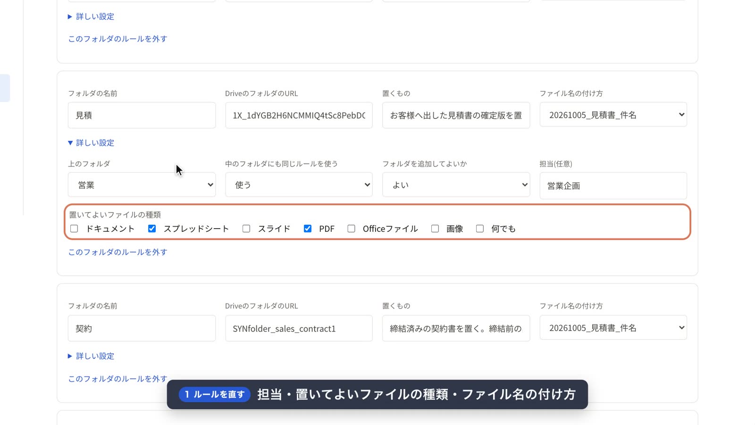
Task: Uncheck the PDF checkbox
Action: coord(308,229)
